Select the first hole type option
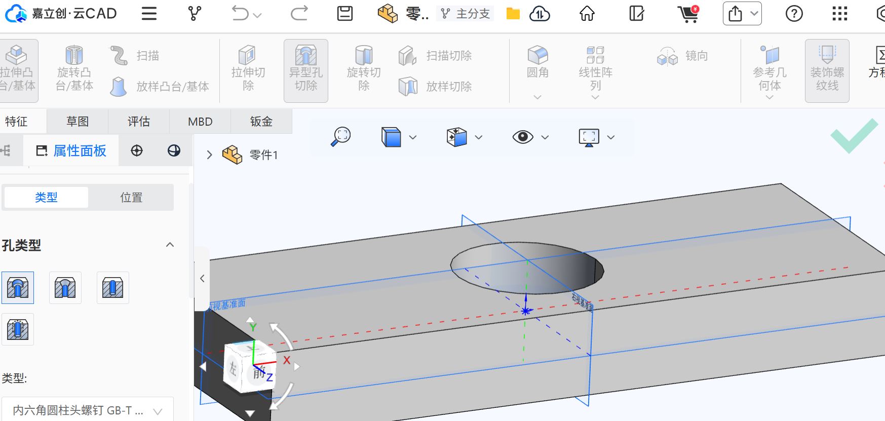 pyautogui.click(x=18, y=288)
